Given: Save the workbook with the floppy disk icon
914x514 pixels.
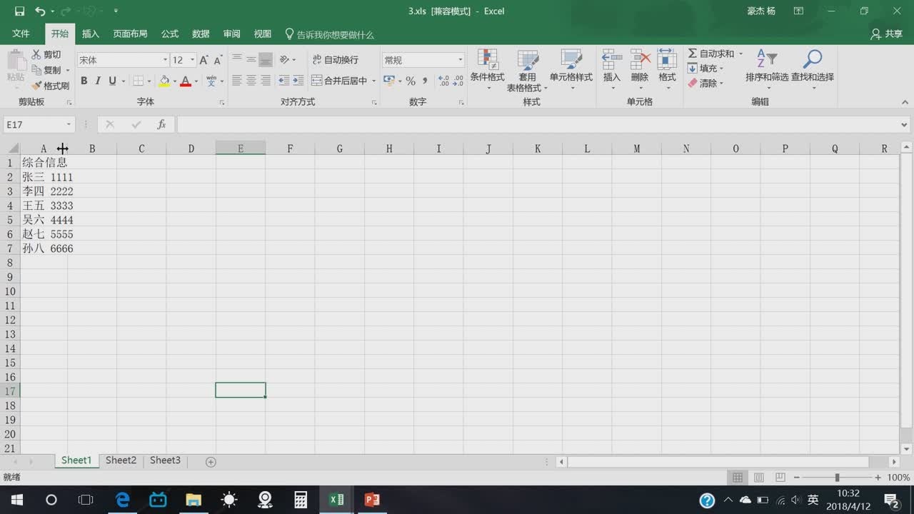Looking at the screenshot, I should click(x=19, y=11).
